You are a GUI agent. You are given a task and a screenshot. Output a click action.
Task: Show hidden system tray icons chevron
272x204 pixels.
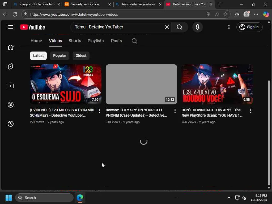click(x=229, y=198)
